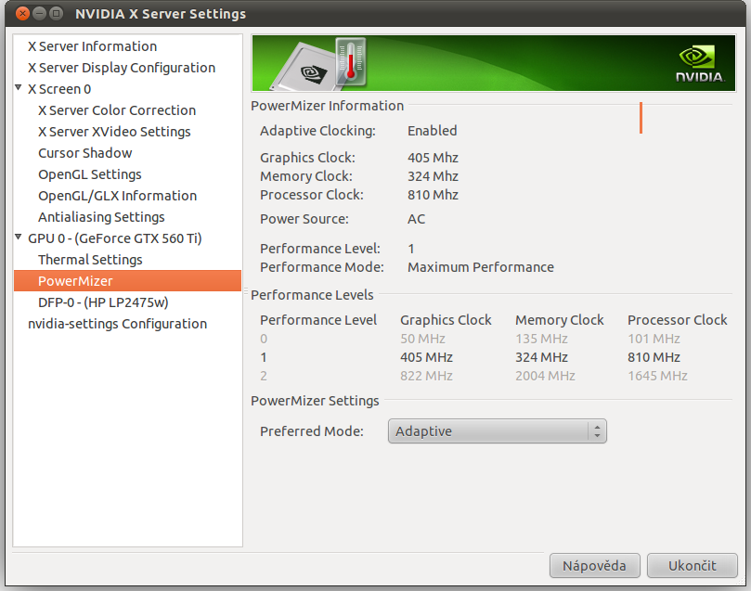
Task: Select Antialiasing Settings
Action: [101, 217]
